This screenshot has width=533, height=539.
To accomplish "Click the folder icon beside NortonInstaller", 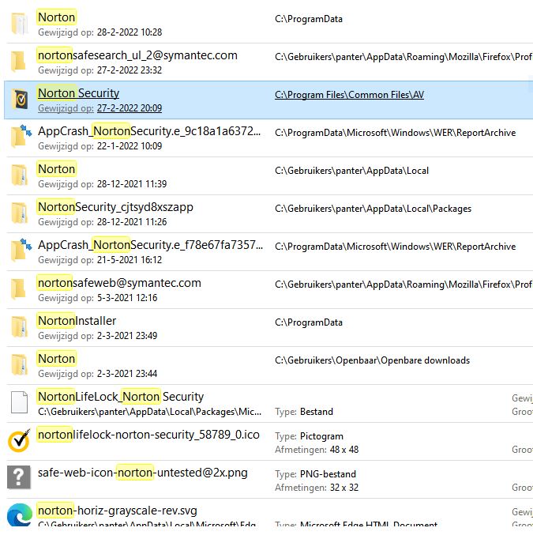I will coord(19,326).
